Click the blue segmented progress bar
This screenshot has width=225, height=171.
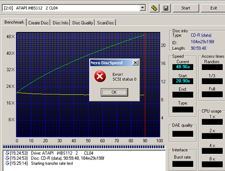point(84,147)
